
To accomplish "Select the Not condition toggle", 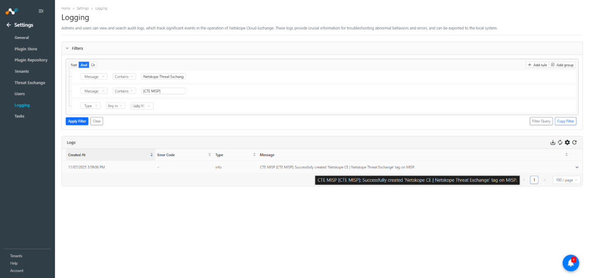I will pos(74,65).
